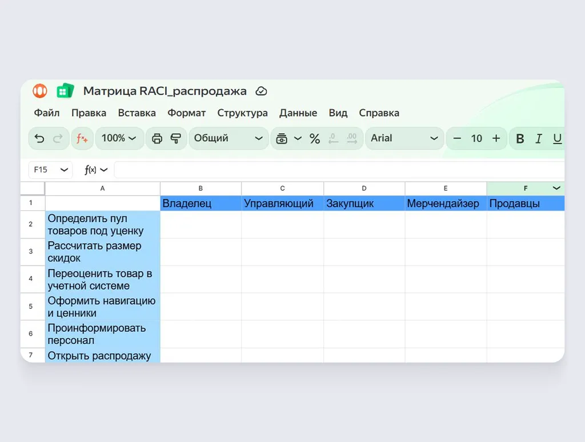Open the Формат menu
585x442 pixels.
click(187, 113)
